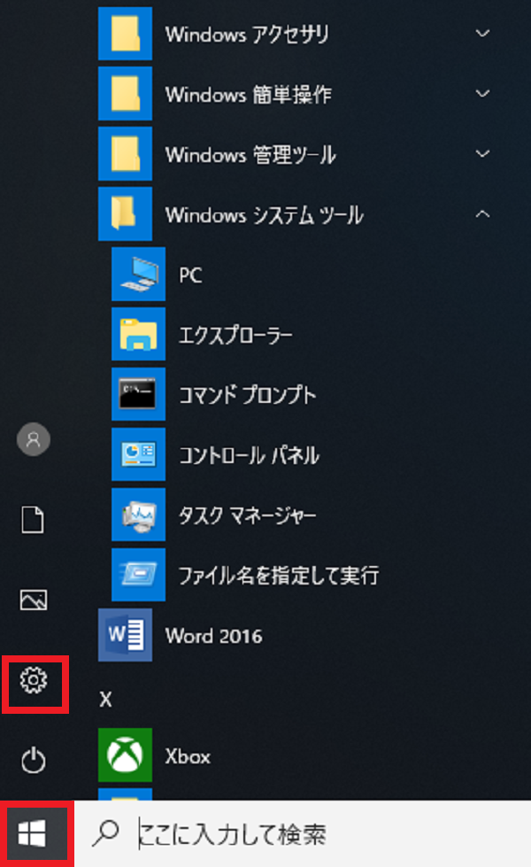Expand the Windows 管理ツール chevron
This screenshot has width=531, height=867.
[x=483, y=154]
